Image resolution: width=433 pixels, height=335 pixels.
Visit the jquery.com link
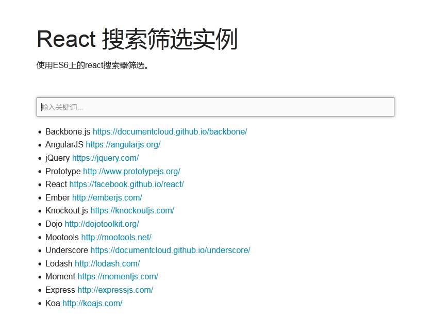106,158
